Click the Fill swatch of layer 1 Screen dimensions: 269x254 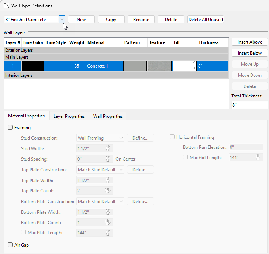(184, 66)
